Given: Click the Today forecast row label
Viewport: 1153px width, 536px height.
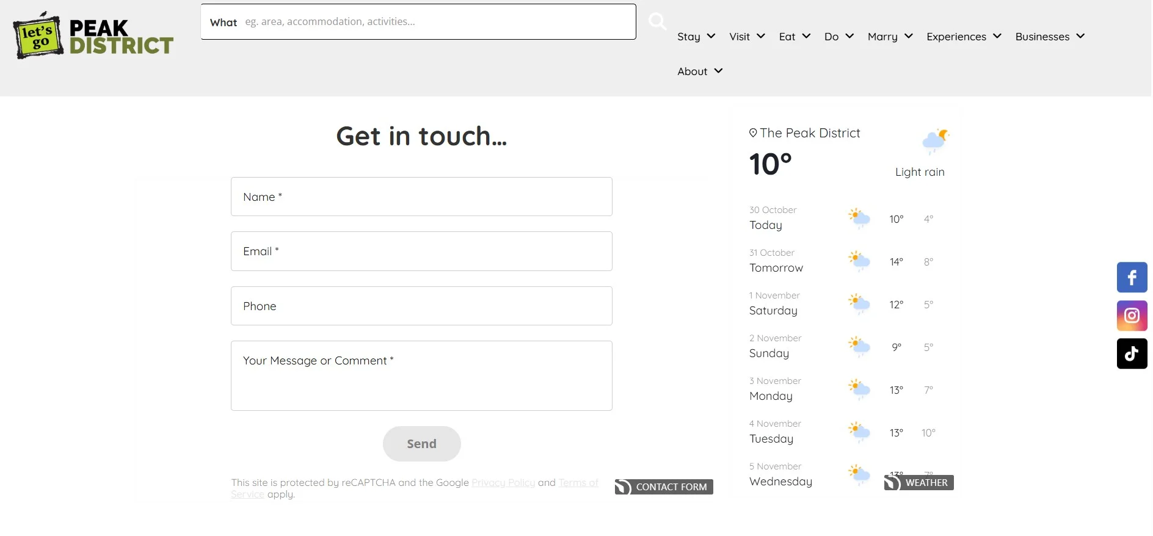Looking at the screenshot, I should tap(766, 225).
